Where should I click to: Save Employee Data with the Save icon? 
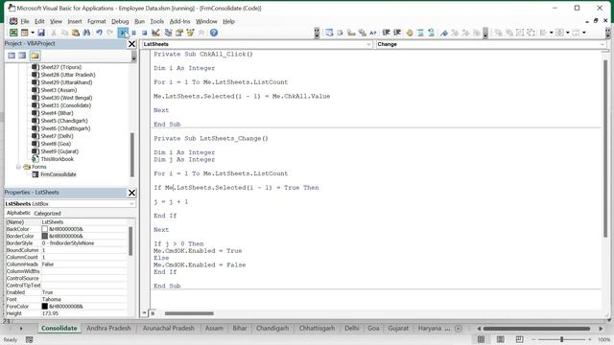(41, 33)
